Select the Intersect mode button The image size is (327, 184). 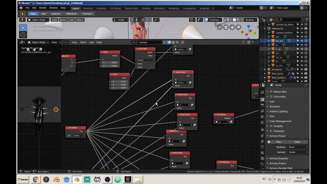[x=87, y=14]
